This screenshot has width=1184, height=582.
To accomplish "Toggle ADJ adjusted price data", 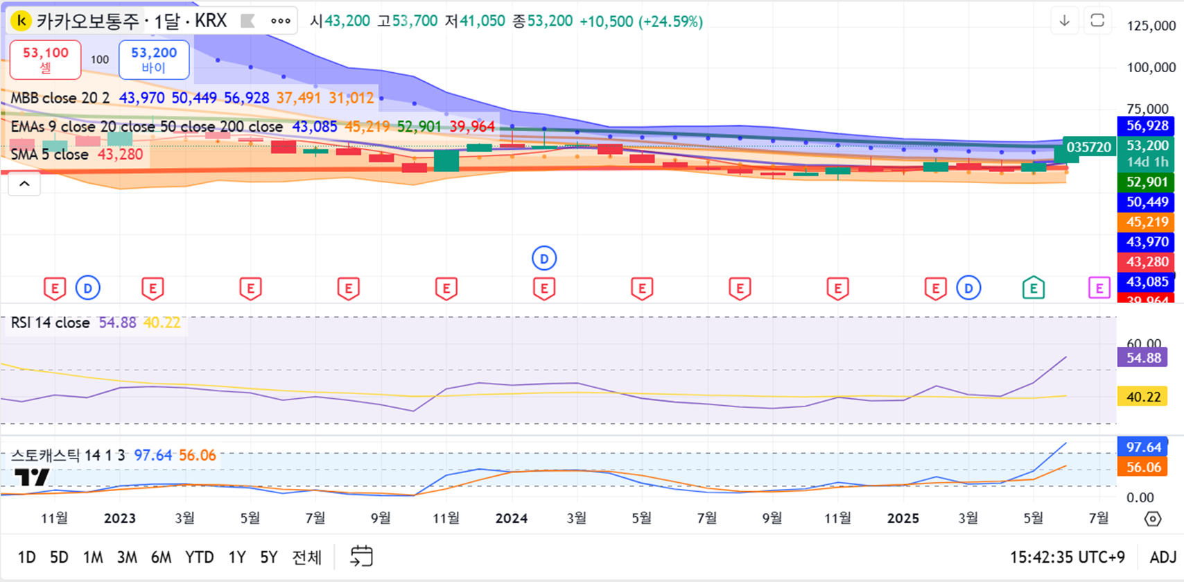I will [1163, 557].
